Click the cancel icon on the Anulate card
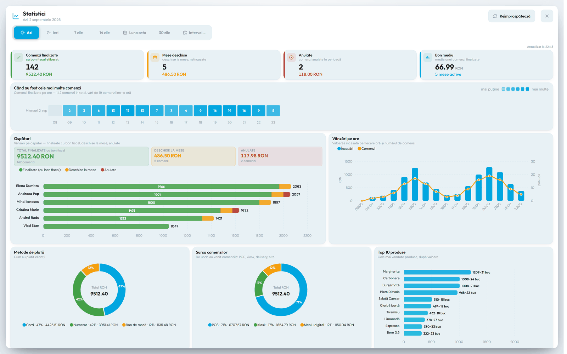The width and height of the screenshot is (567, 354). pos(291,57)
